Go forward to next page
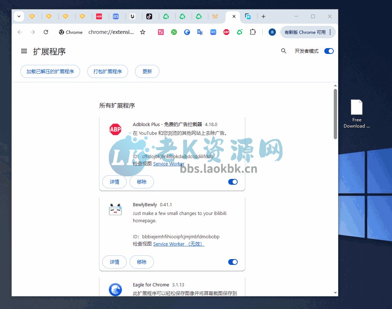392x309 pixels. pos(33,32)
